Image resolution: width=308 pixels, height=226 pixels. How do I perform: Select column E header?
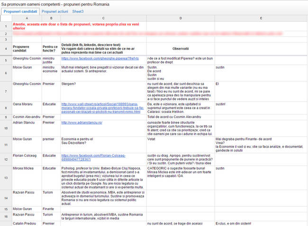tap(261, 18)
